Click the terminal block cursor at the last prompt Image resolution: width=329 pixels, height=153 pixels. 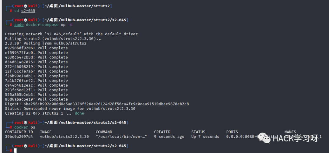pyautogui.click(x=15, y=151)
